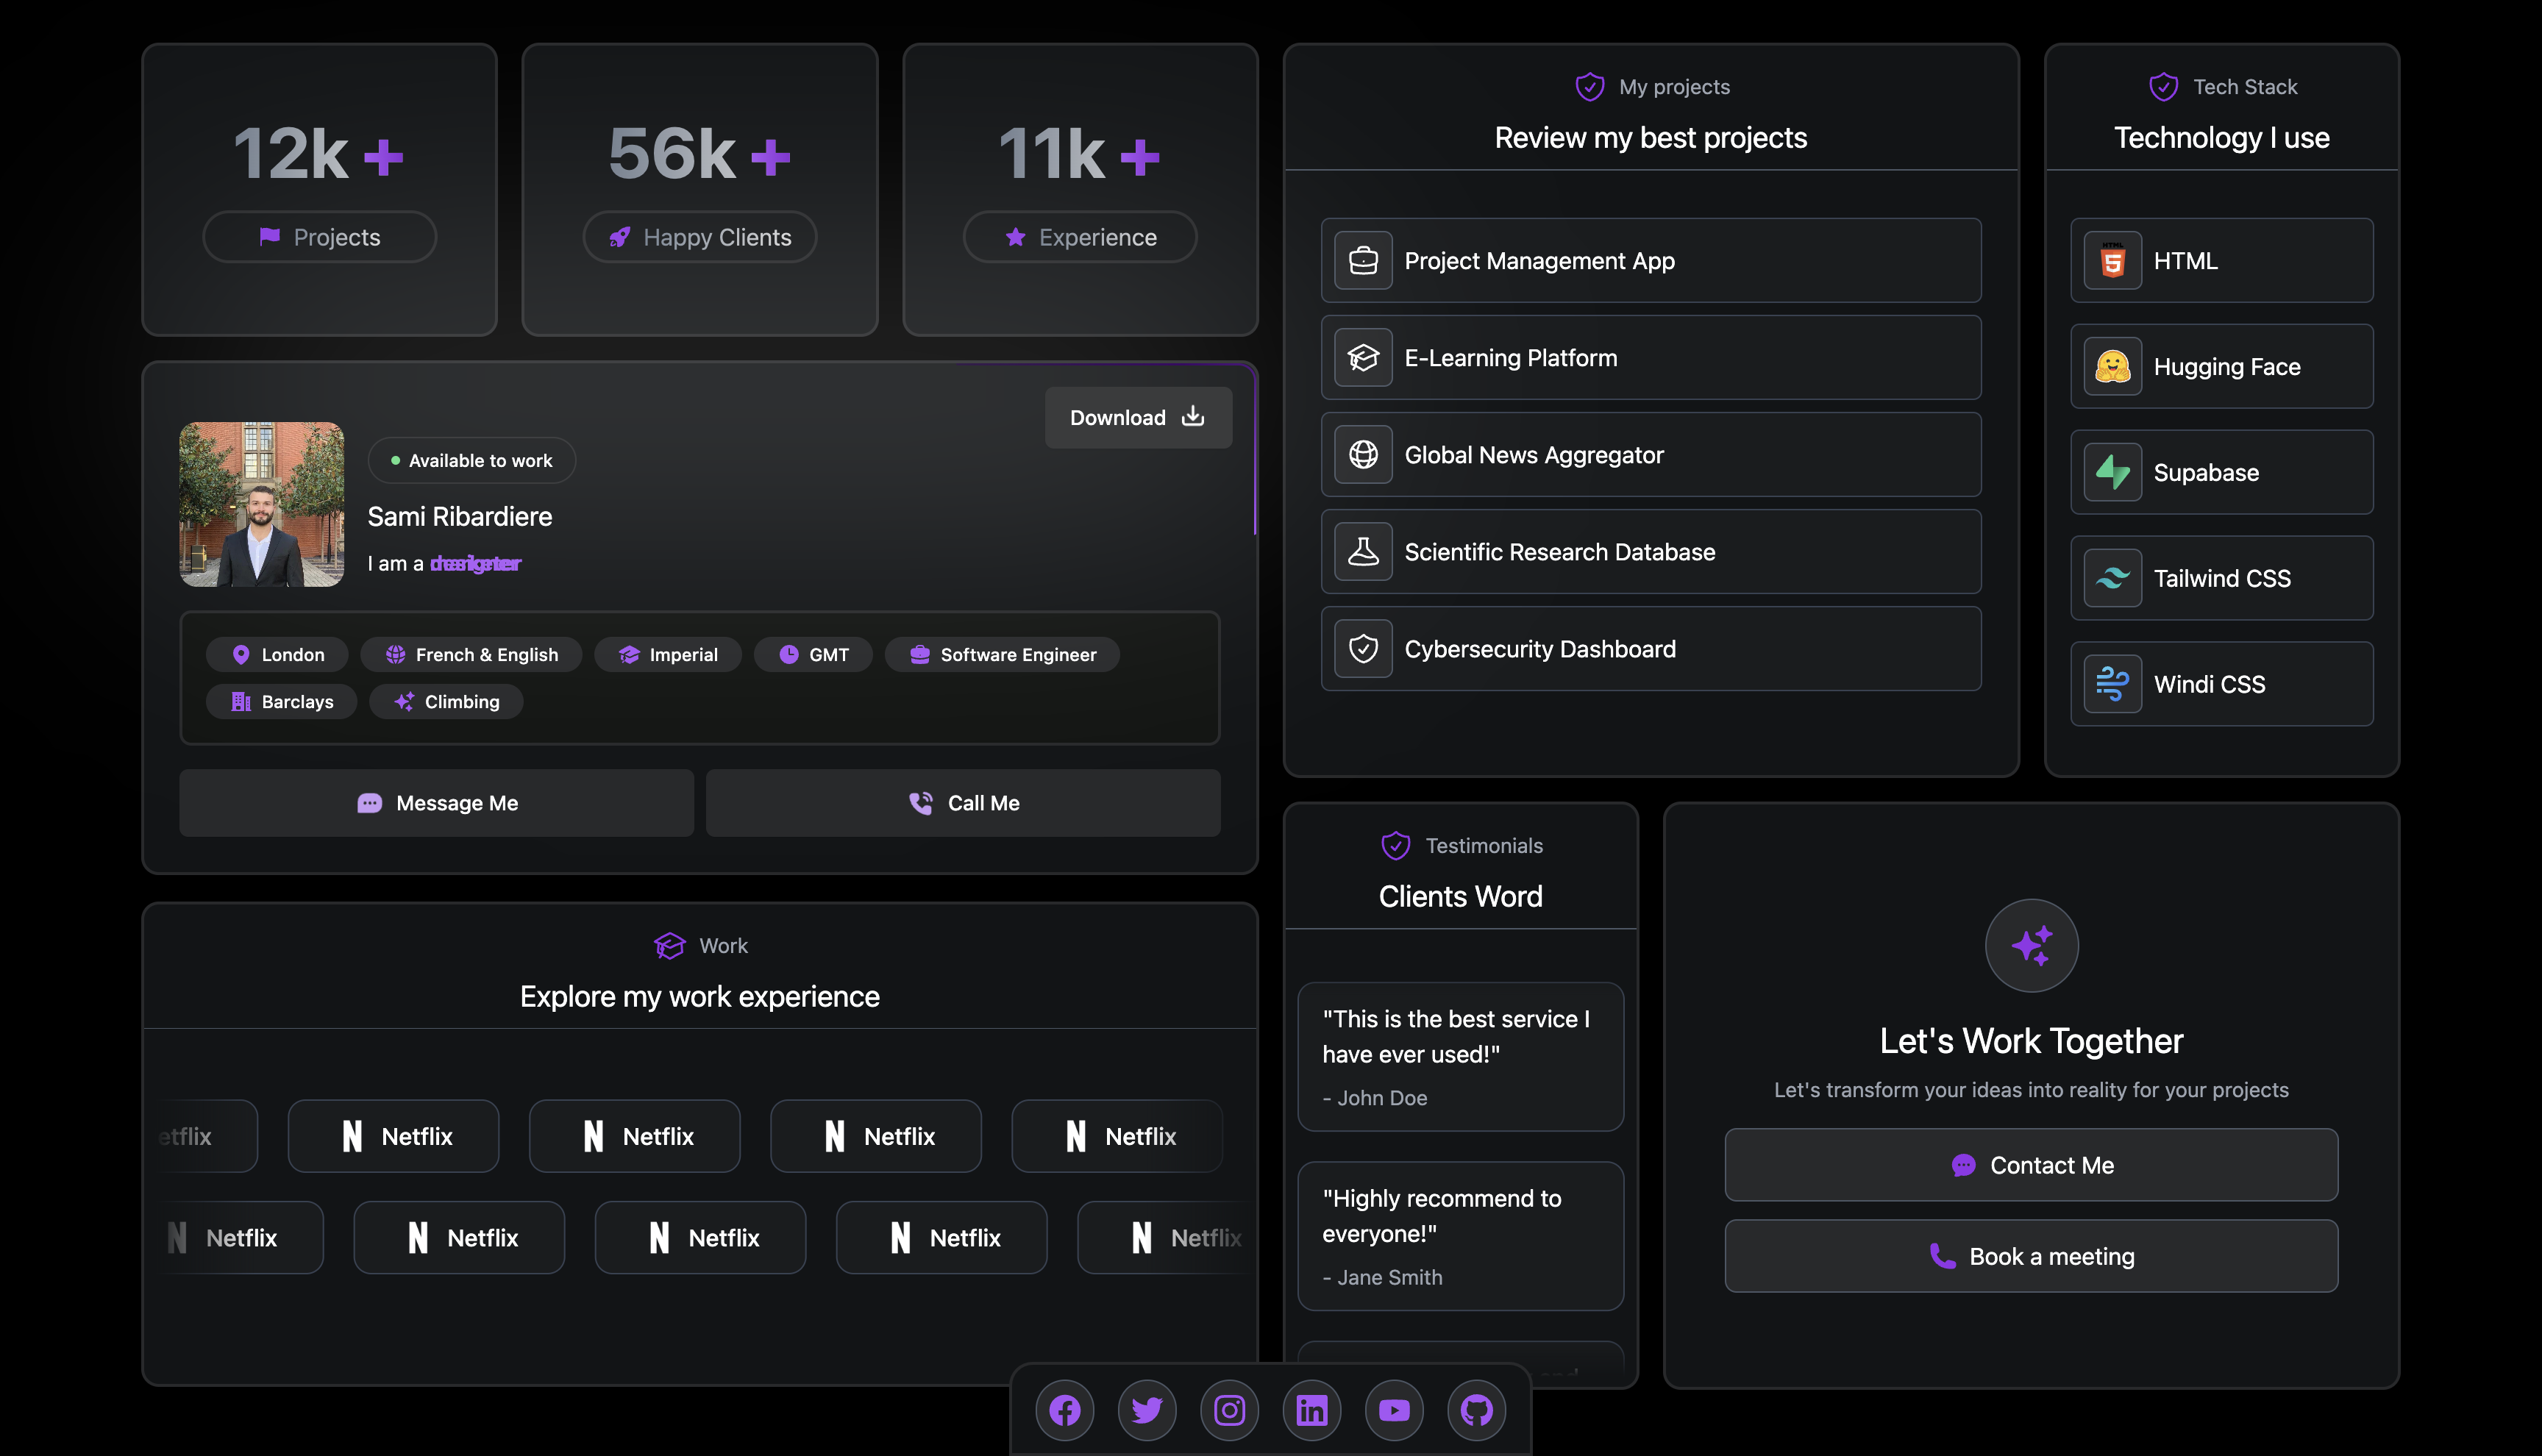
Task: Select the Tailwind CSS tech item
Action: [x=2221, y=578]
